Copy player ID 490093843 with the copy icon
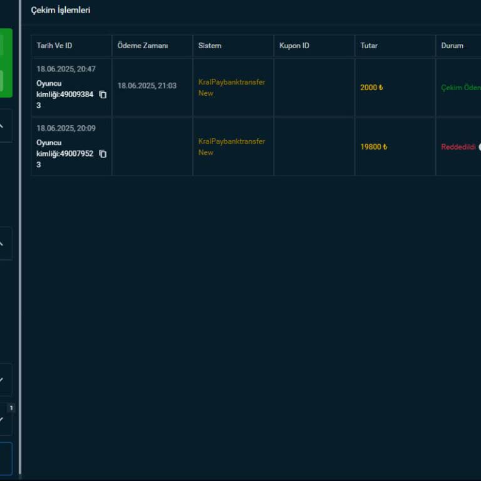This screenshot has width=481, height=481. [103, 95]
